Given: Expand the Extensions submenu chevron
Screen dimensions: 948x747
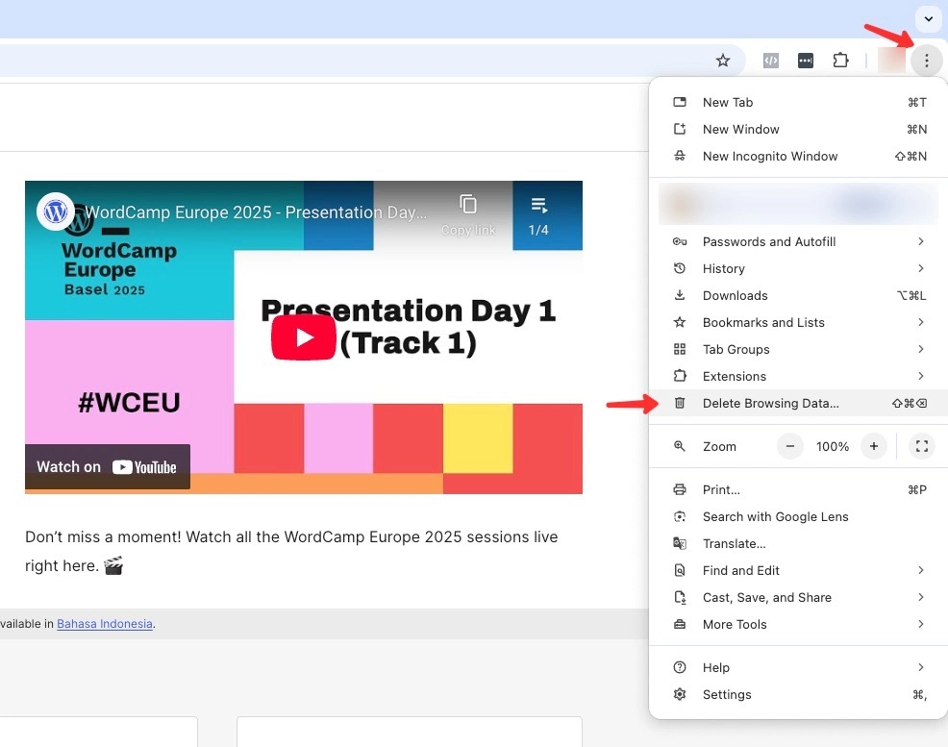Looking at the screenshot, I should [x=921, y=376].
